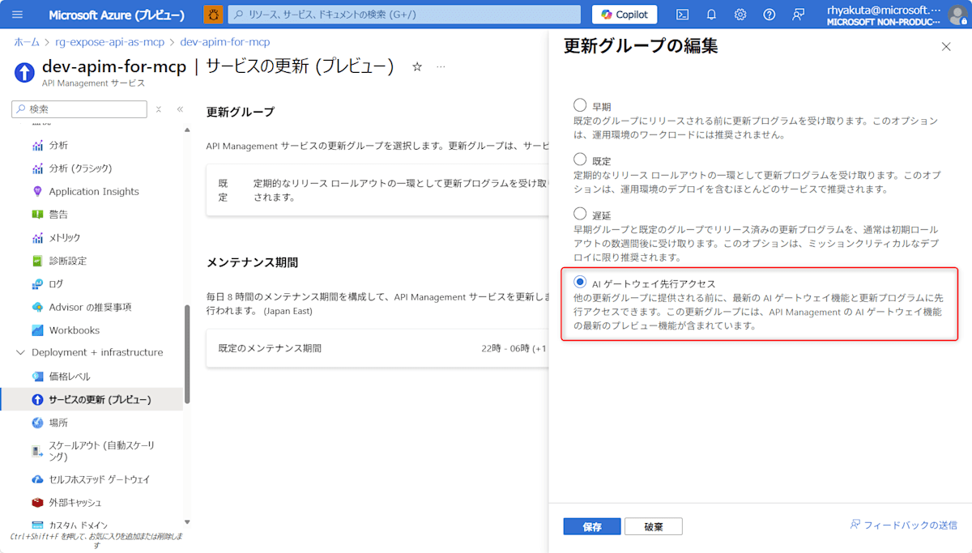Select the 既定 update group radio
The height and width of the screenshot is (553, 972).
coord(580,160)
